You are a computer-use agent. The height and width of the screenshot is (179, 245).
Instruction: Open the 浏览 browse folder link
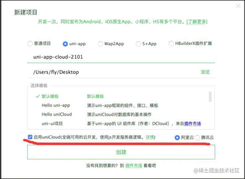pyautogui.click(x=205, y=72)
